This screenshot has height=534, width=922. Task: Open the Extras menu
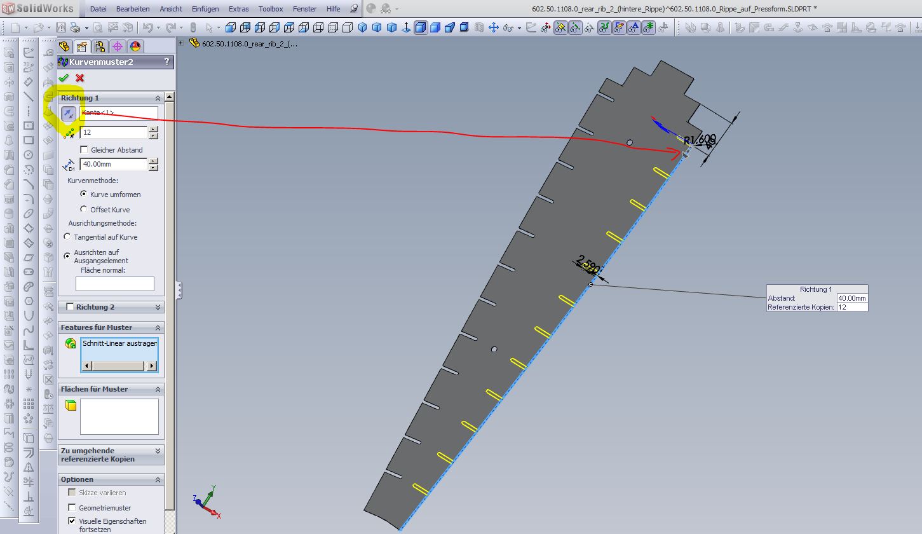(239, 9)
